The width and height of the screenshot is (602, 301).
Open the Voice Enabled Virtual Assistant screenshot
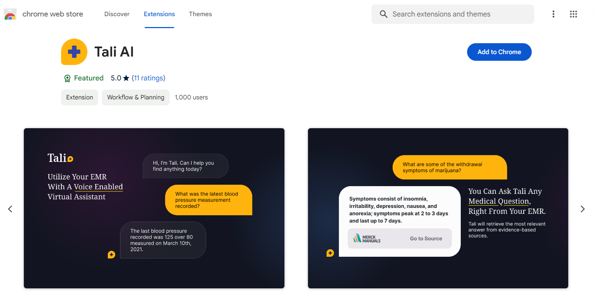coord(154,208)
